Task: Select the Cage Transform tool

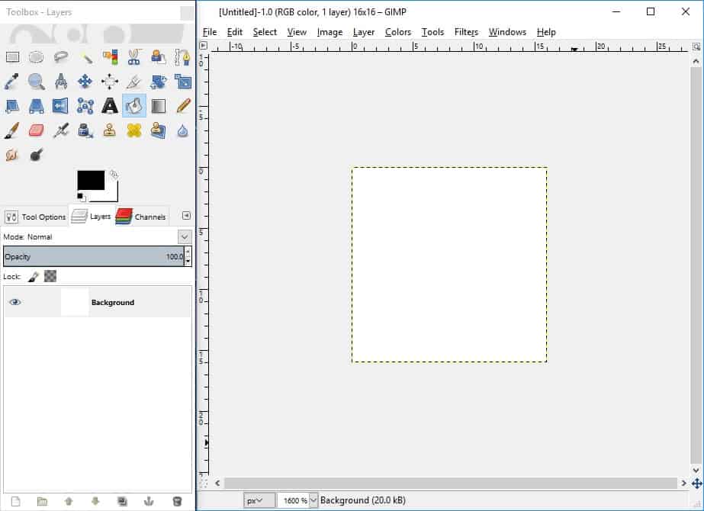Action: [85, 106]
